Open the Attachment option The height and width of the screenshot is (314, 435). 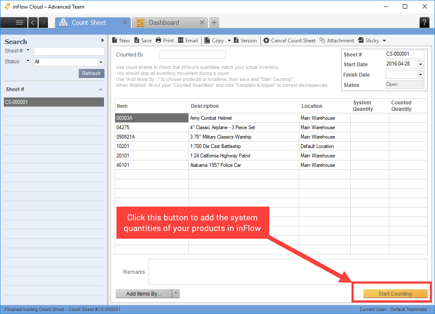(337, 41)
